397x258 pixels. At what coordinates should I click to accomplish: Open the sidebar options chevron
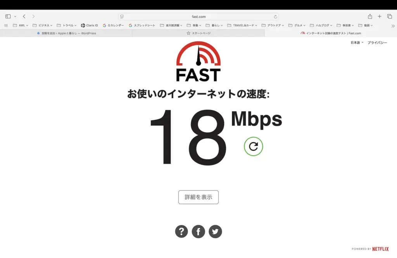[x=15, y=16]
